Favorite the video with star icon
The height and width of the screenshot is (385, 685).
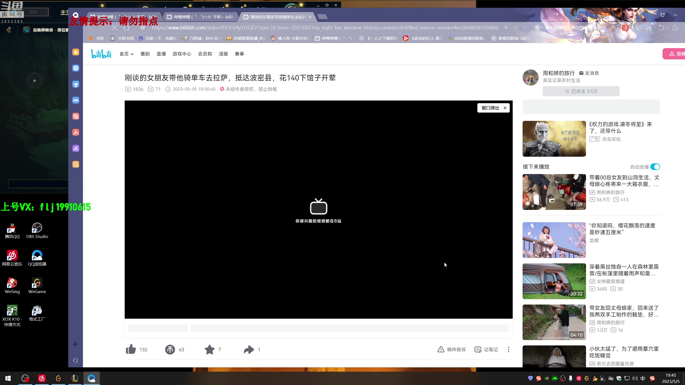click(x=210, y=349)
